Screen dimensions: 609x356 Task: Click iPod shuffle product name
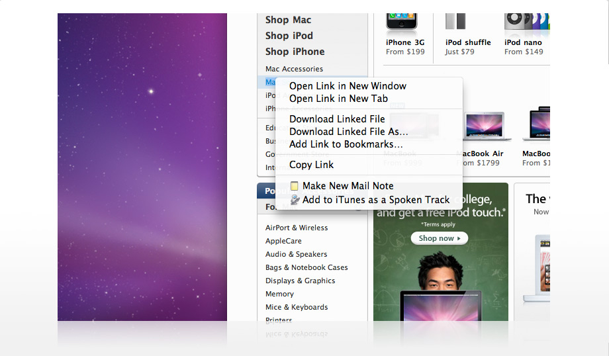pos(468,43)
